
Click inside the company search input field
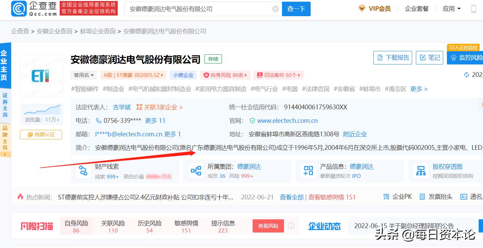tap(202, 9)
